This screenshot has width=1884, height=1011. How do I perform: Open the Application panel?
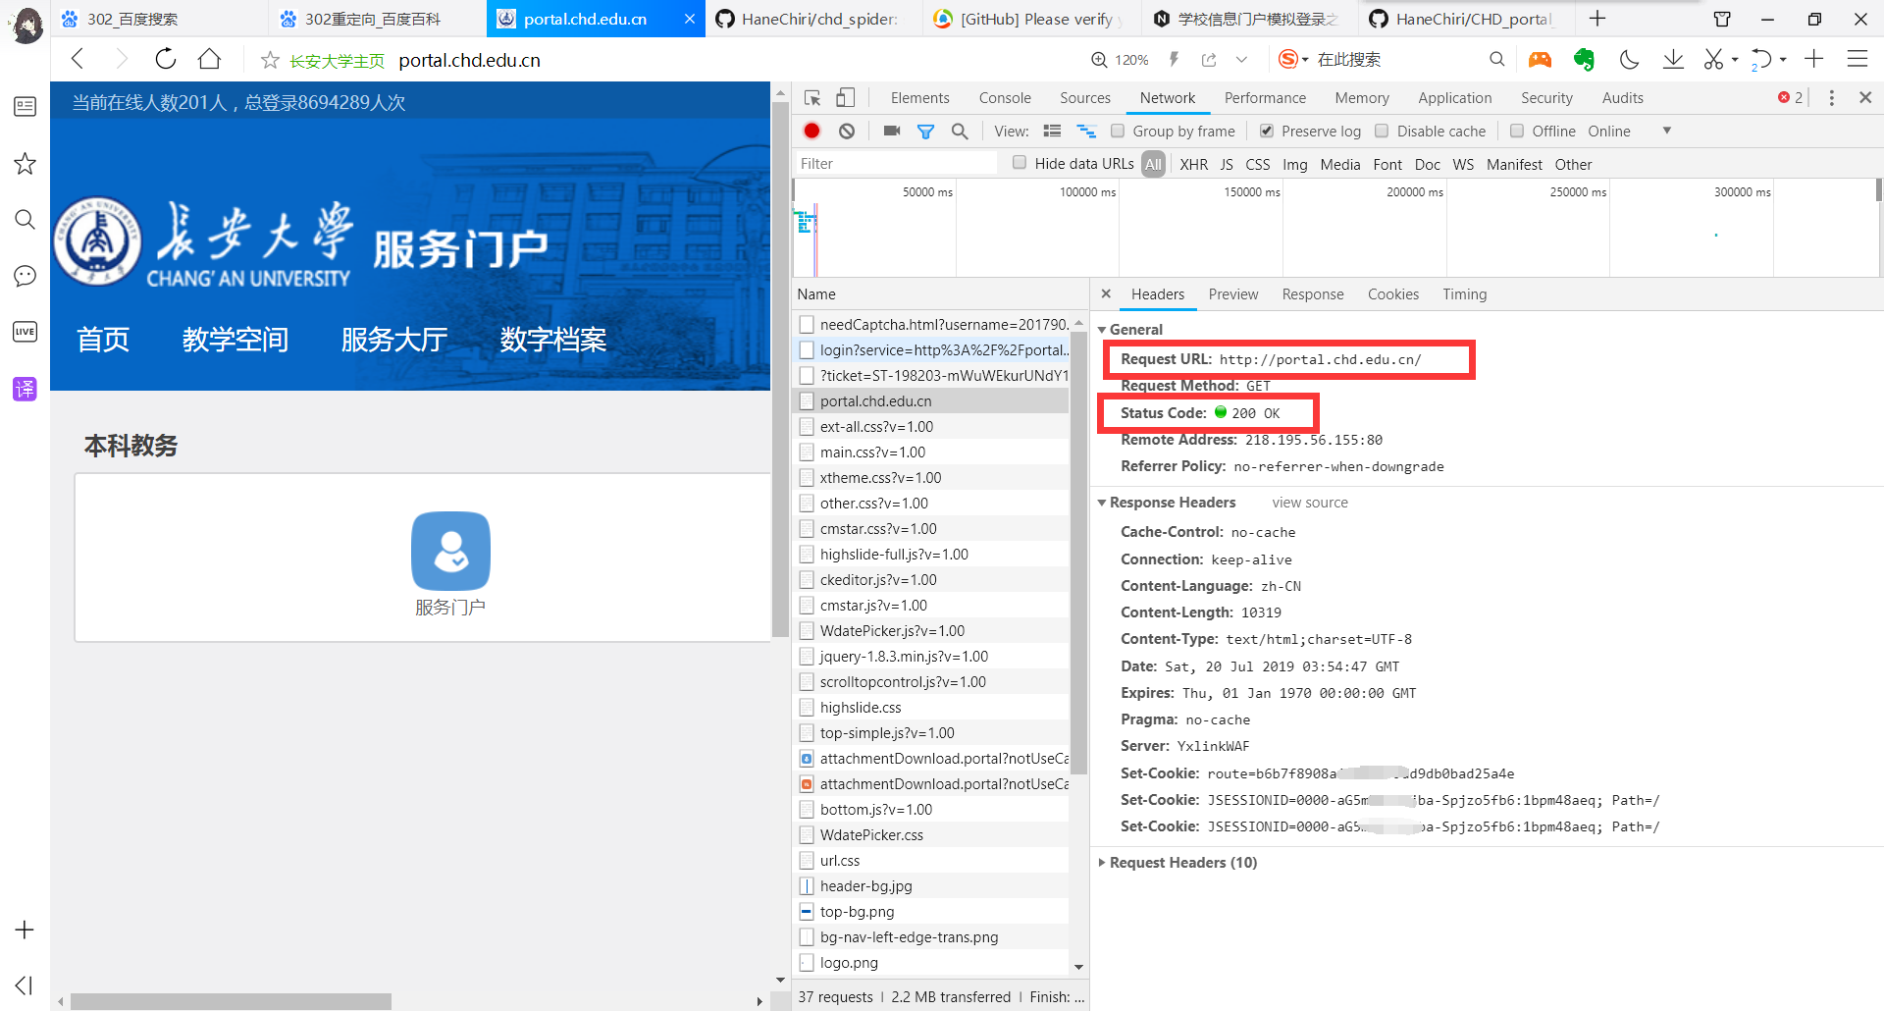(x=1454, y=98)
